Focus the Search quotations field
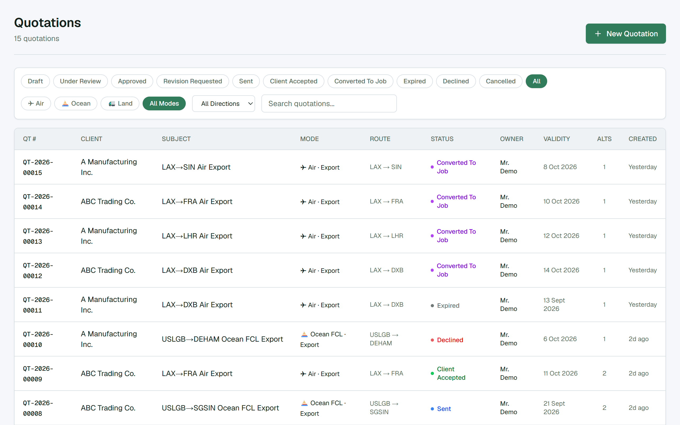 point(329,104)
